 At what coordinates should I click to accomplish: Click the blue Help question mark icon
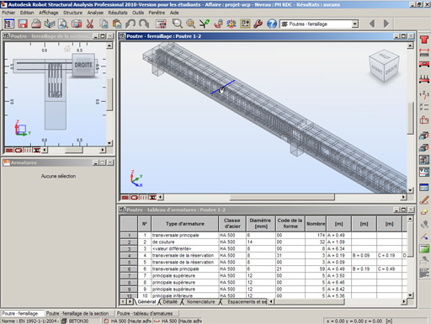point(271,24)
